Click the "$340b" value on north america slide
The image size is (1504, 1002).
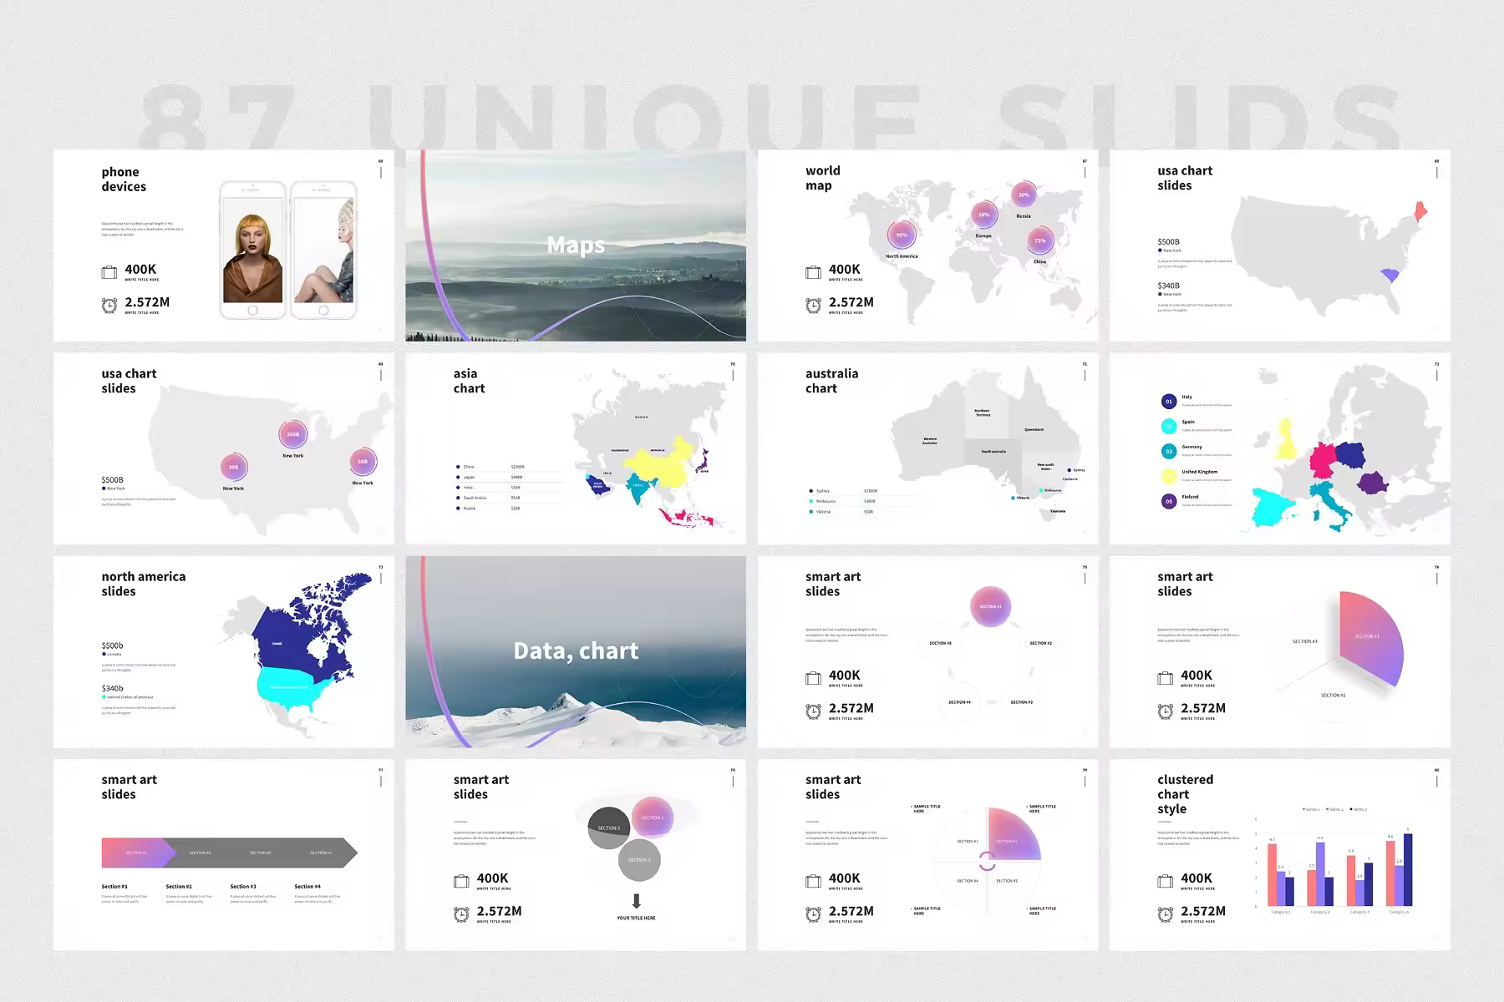pos(112,689)
